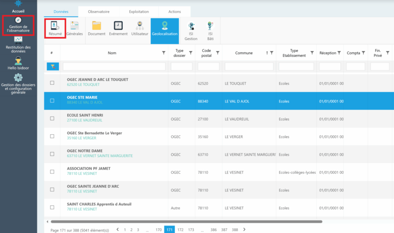Open Gestion de l'observatoire in sidebar
Image resolution: width=394 pixels, height=233 pixels.
18,26
